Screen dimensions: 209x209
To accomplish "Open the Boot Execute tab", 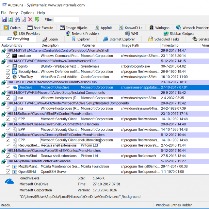I will point(40,28).
